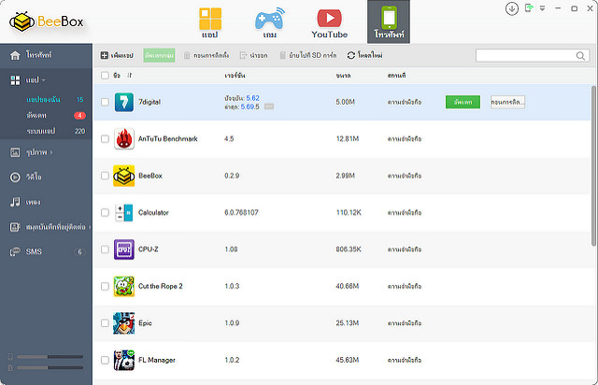The width and height of the screenshot is (598, 385).
Task: Click the location column header
Action: (396, 76)
